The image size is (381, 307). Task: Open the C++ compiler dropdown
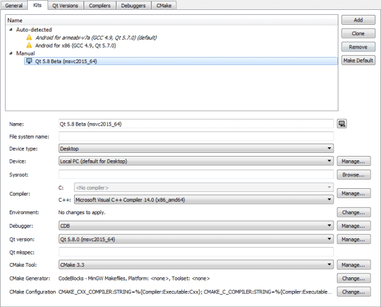pos(204,200)
